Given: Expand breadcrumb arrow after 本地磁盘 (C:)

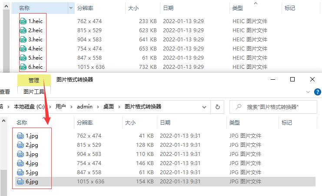Looking at the screenshot, I should tap(50, 107).
